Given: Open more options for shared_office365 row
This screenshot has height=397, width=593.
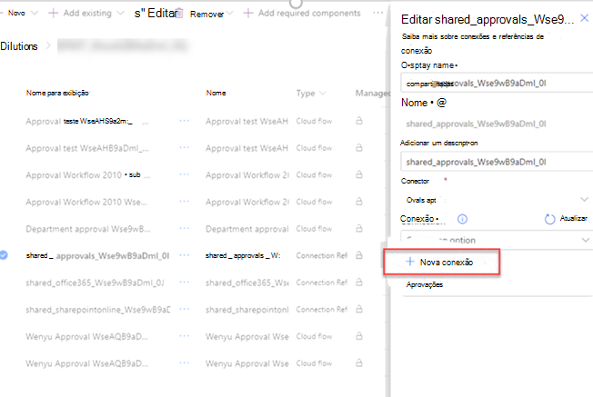Looking at the screenshot, I should coord(185,283).
